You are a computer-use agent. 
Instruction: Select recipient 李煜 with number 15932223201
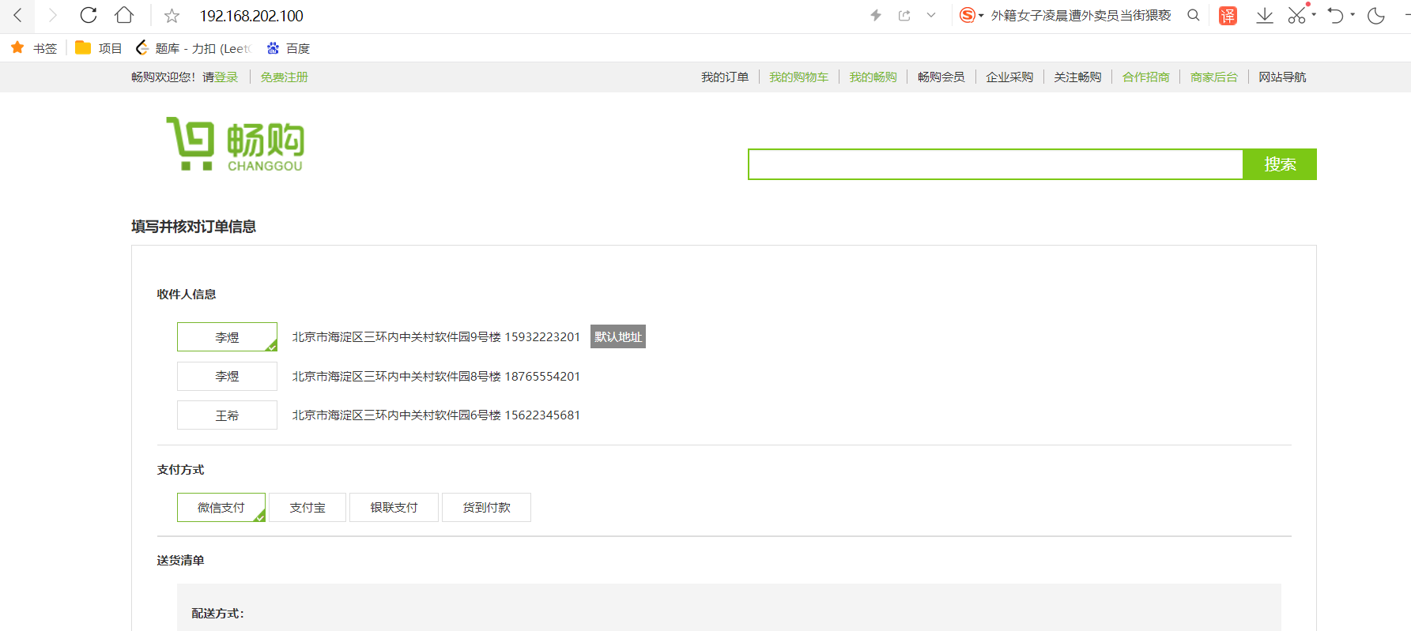click(227, 336)
